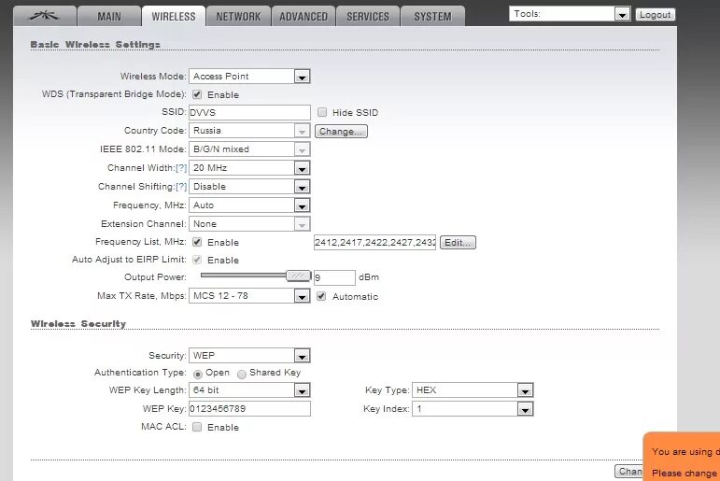Open the Extension Channel dropdown
Image resolution: width=720 pixels, height=481 pixels.
249,224
